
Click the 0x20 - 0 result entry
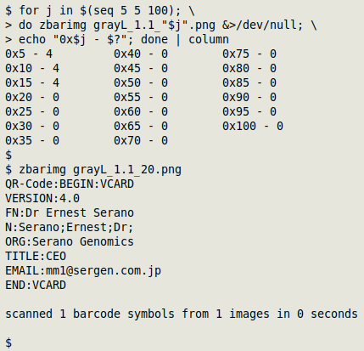[x=32, y=98]
